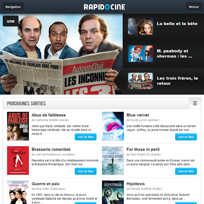
Task: Open the Brasserie romantiek red poster
Action: tap(18, 161)
